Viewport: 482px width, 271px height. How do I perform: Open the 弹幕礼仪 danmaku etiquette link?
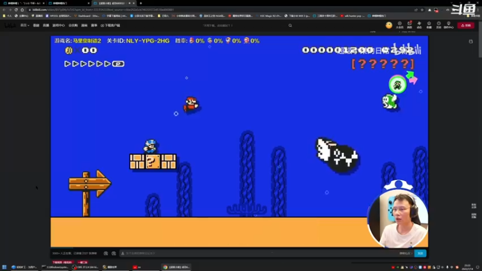[405, 254]
